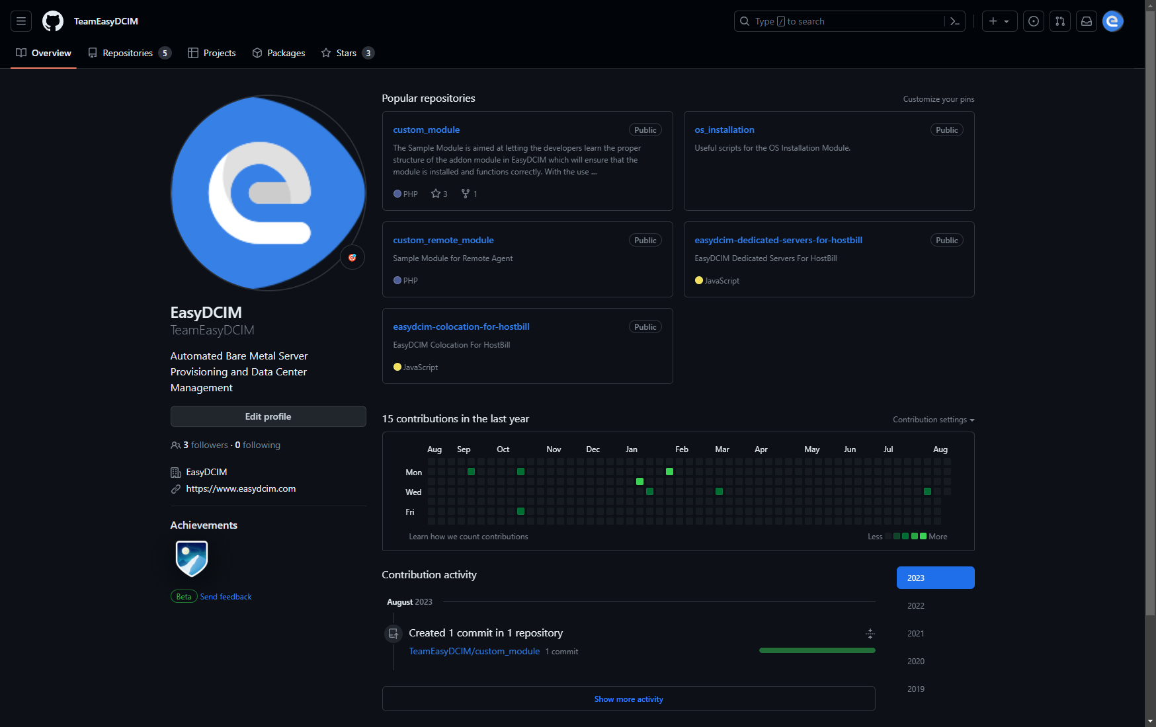Click the Edit profile button
The width and height of the screenshot is (1156, 727).
coord(268,416)
